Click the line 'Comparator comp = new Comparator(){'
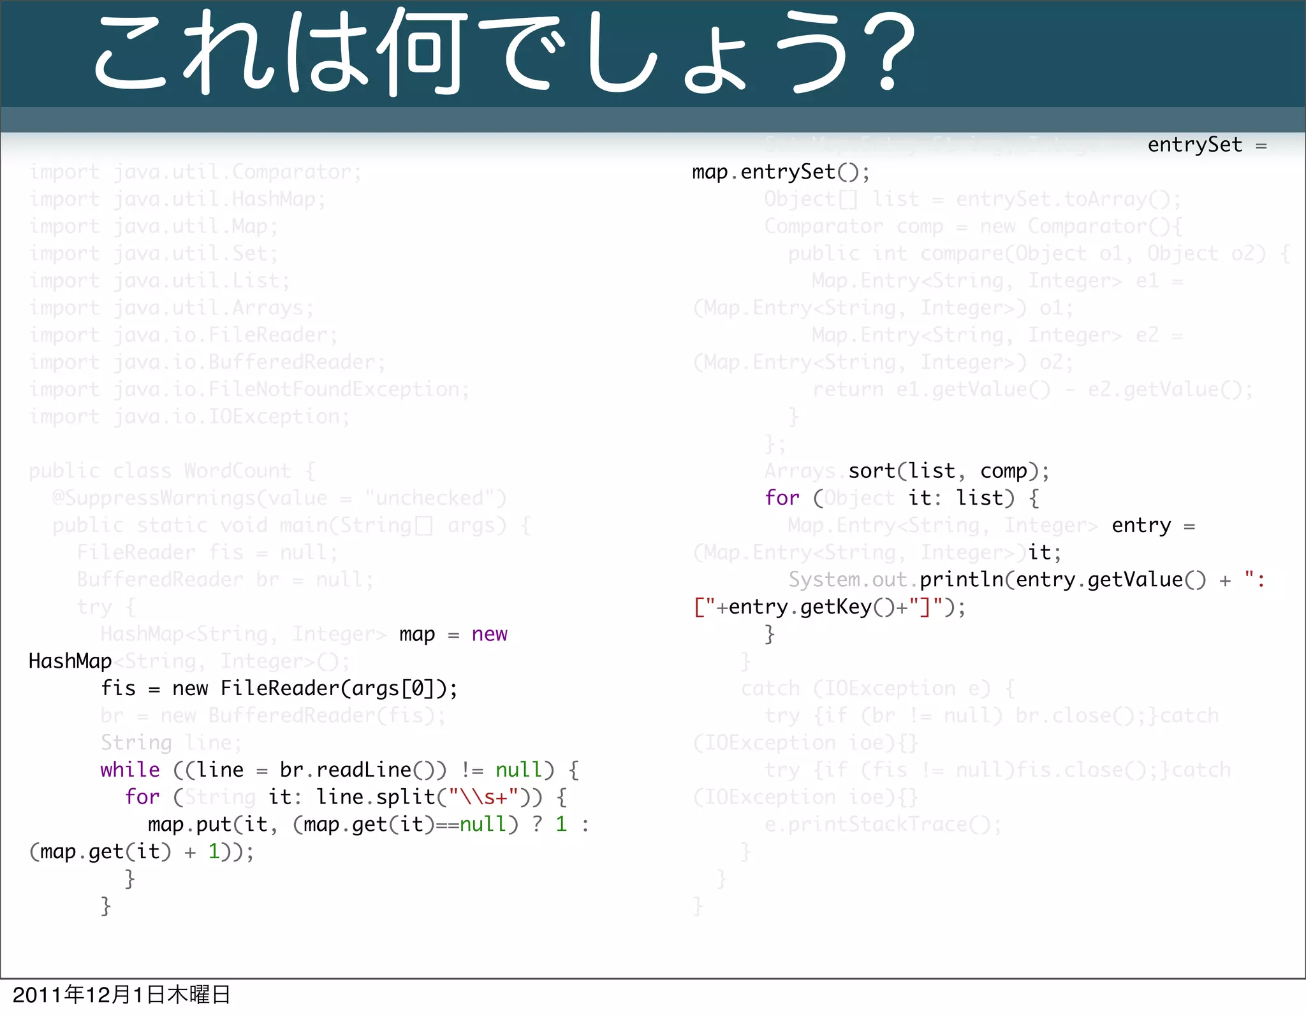The width and height of the screenshot is (1306, 1015). point(972,227)
